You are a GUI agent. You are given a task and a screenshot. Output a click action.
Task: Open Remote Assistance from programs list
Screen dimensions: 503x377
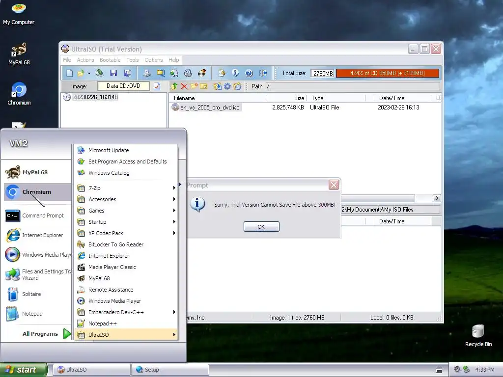click(126, 290)
